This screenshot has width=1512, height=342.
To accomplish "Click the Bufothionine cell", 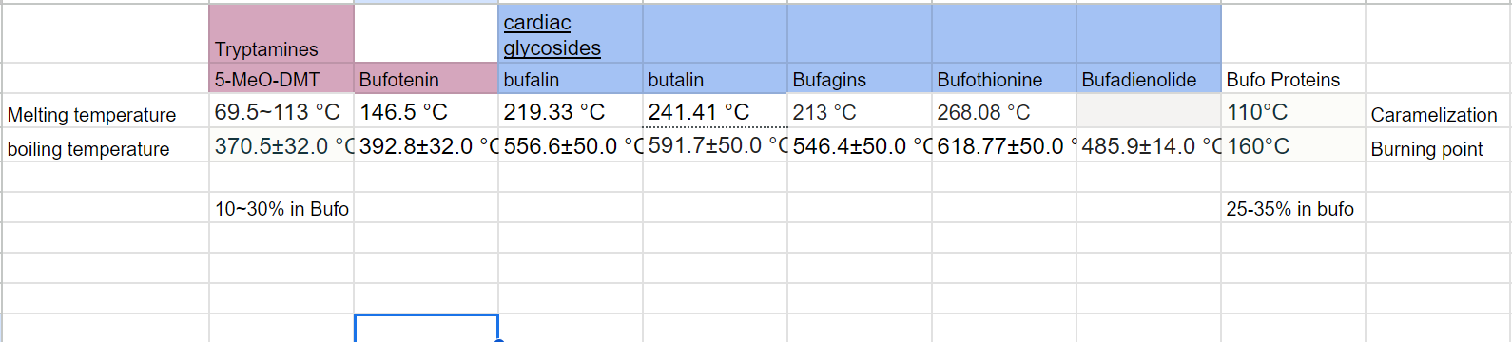I will pos(1004,79).
